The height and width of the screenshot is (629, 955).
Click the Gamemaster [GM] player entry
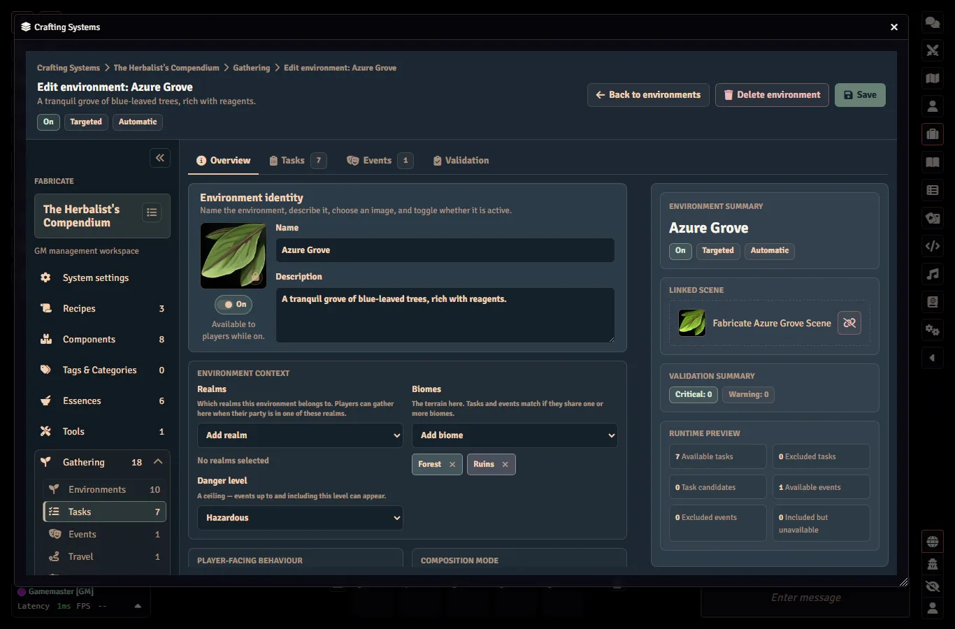[x=56, y=591]
